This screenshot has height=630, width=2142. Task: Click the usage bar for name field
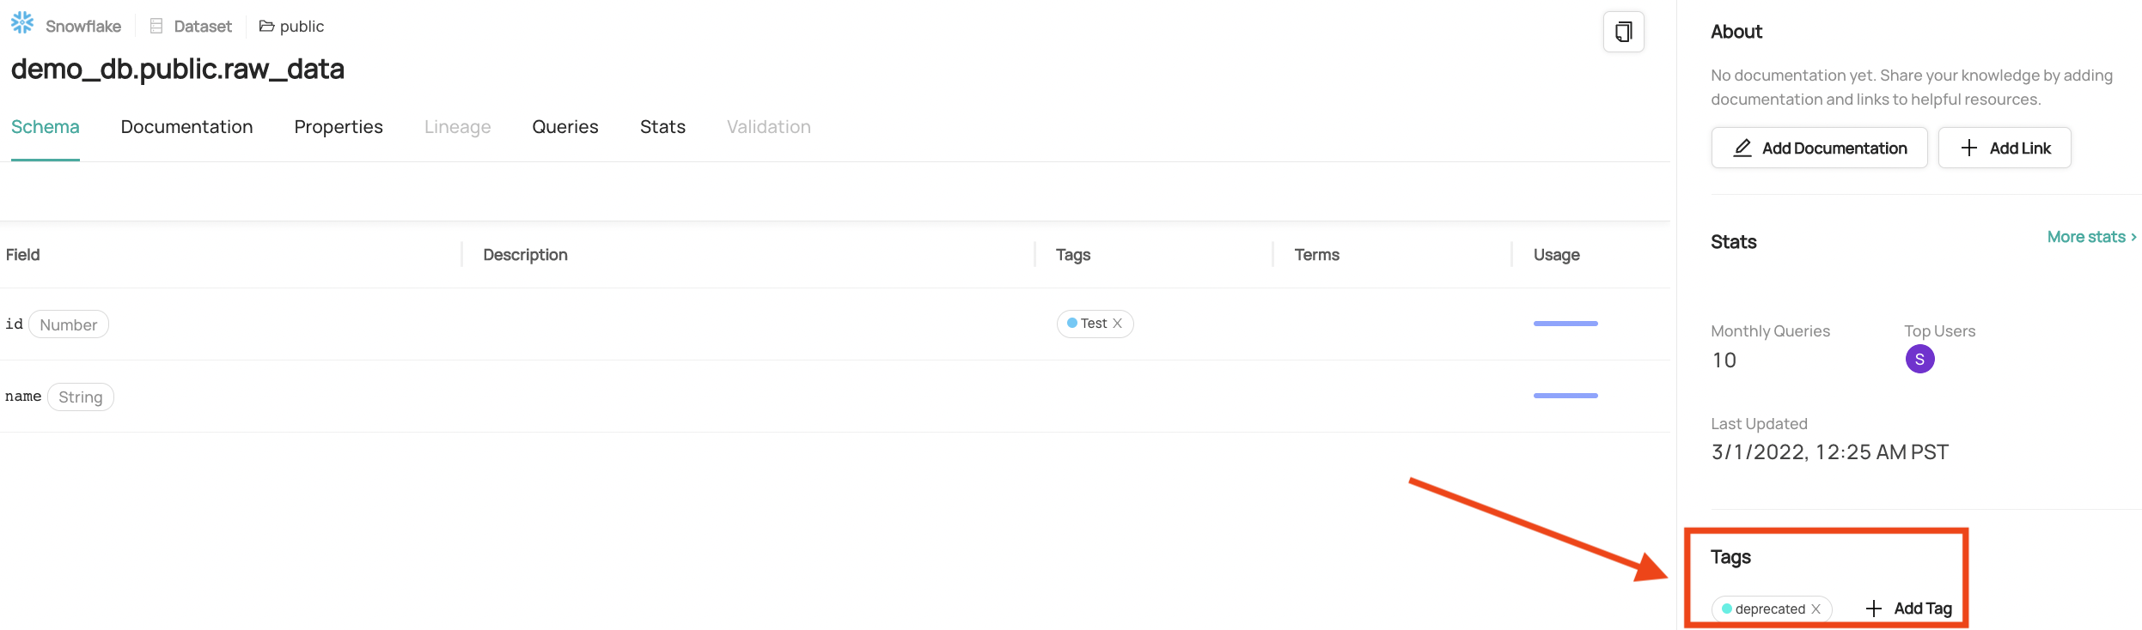point(1565,396)
